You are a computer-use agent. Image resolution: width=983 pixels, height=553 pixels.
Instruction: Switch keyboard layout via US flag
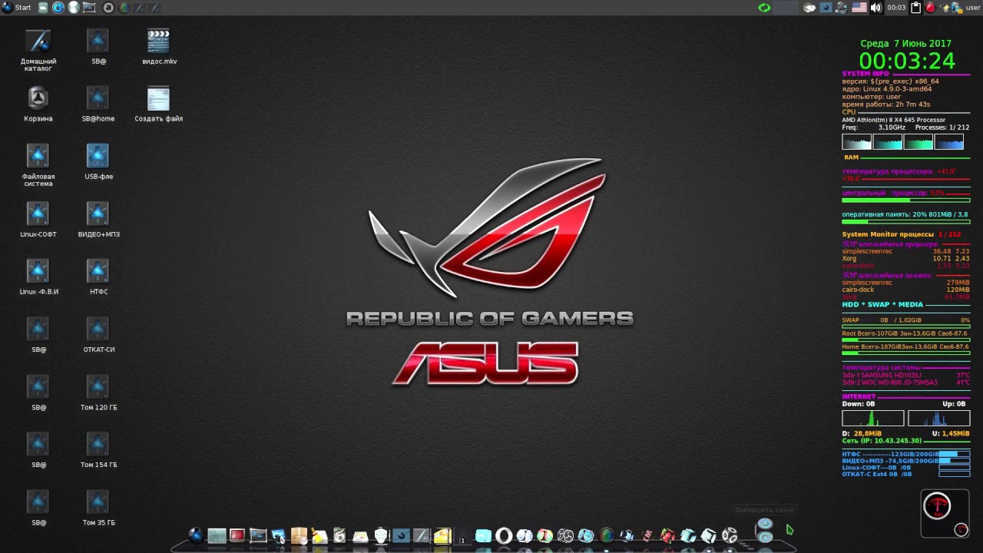[x=859, y=8]
